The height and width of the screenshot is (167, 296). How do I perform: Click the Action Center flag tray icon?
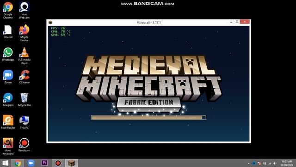pos(259,163)
